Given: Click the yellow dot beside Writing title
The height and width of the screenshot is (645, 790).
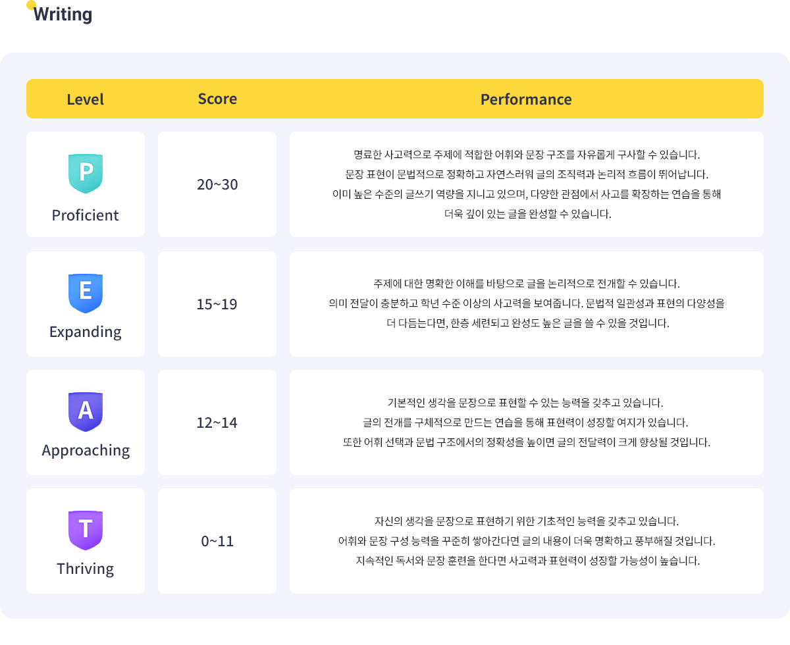Looking at the screenshot, I should coord(31,5).
